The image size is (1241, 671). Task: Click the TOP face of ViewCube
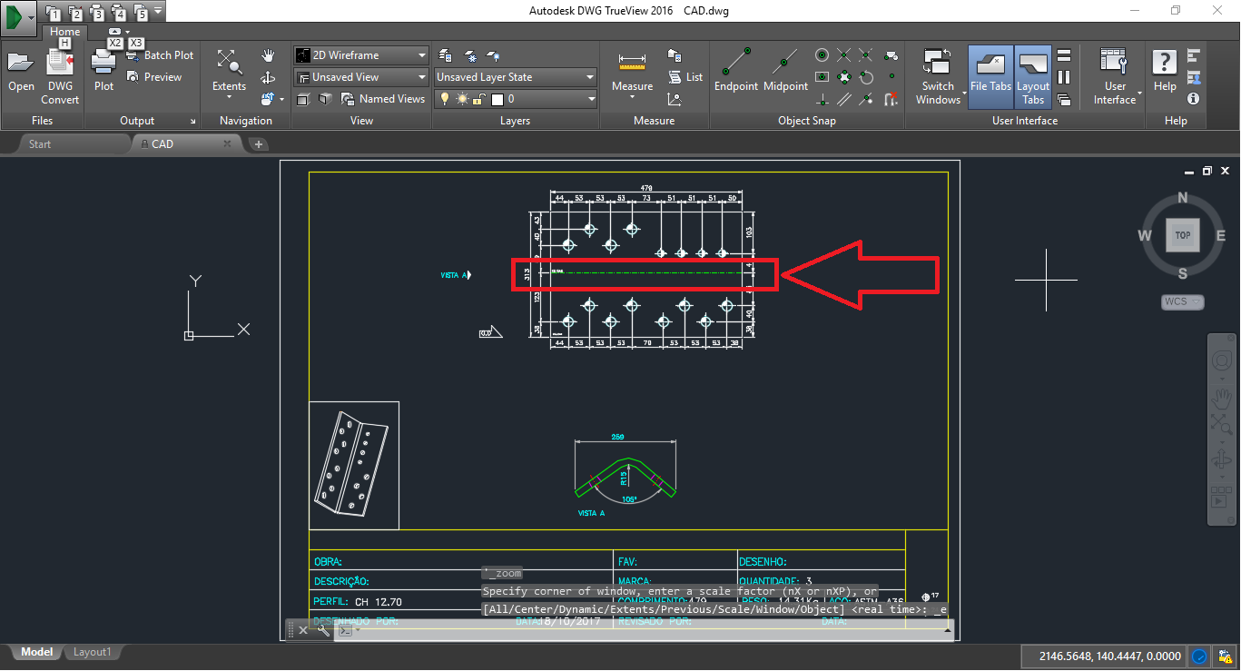click(x=1183, y=234)
